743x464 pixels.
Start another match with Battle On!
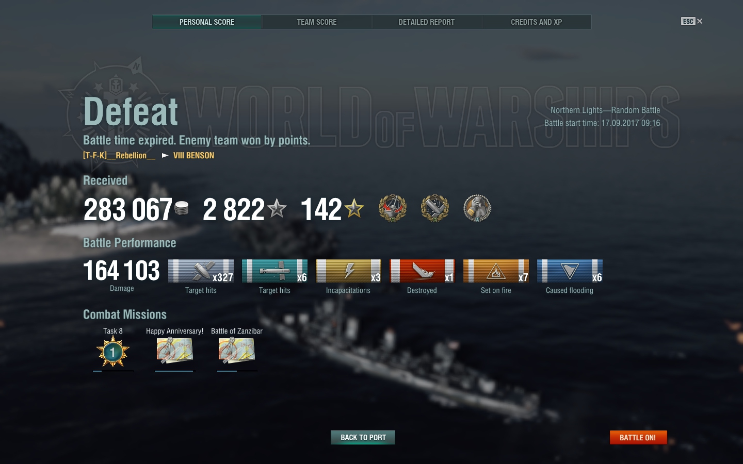(x=638, y=437)
